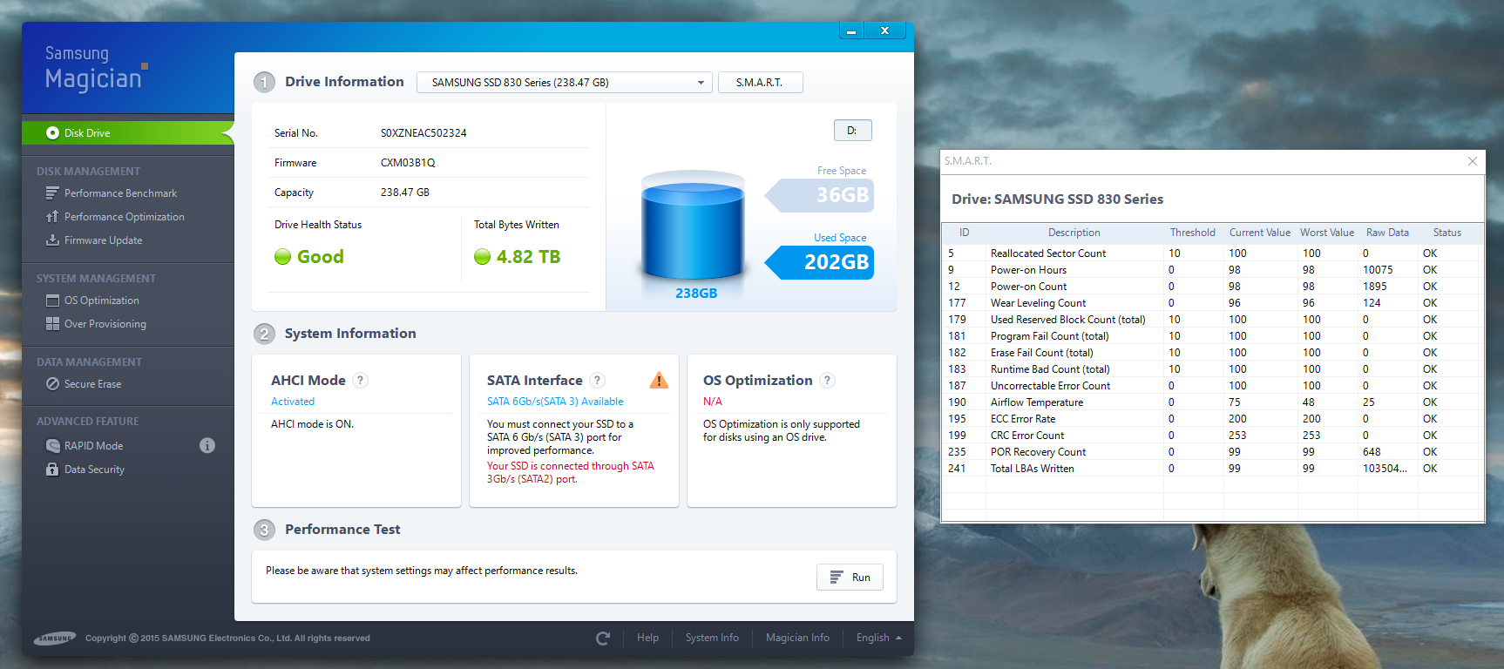1504x669 pixels.
Task: Click the Over Provisioning grid icon
Action: coord(52,324)
